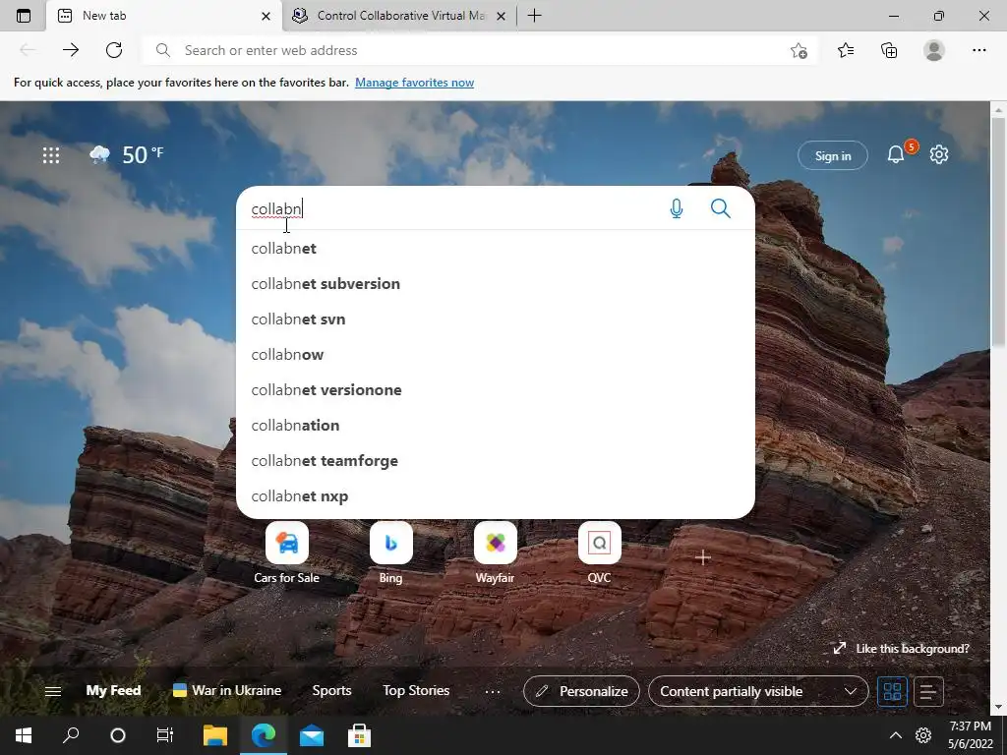Click the browser Forward arrow
Screen dimensions: 1007x755
click(71, 50)
